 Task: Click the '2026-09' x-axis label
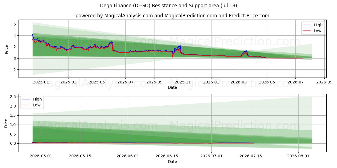[x=324, y=82]
